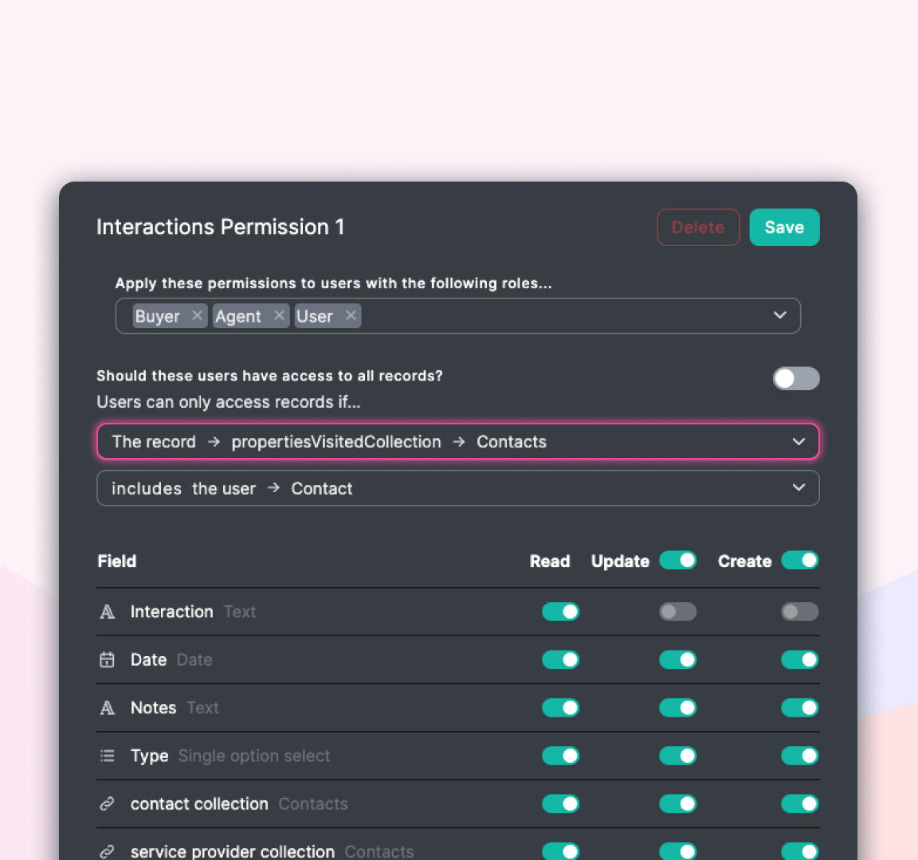Click the link icon beside service provider collection
The width and height of the screenshot is (918, 860).
tap(107, 851)
